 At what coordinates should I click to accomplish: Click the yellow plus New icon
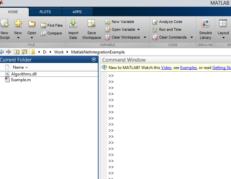click(18, 23)
